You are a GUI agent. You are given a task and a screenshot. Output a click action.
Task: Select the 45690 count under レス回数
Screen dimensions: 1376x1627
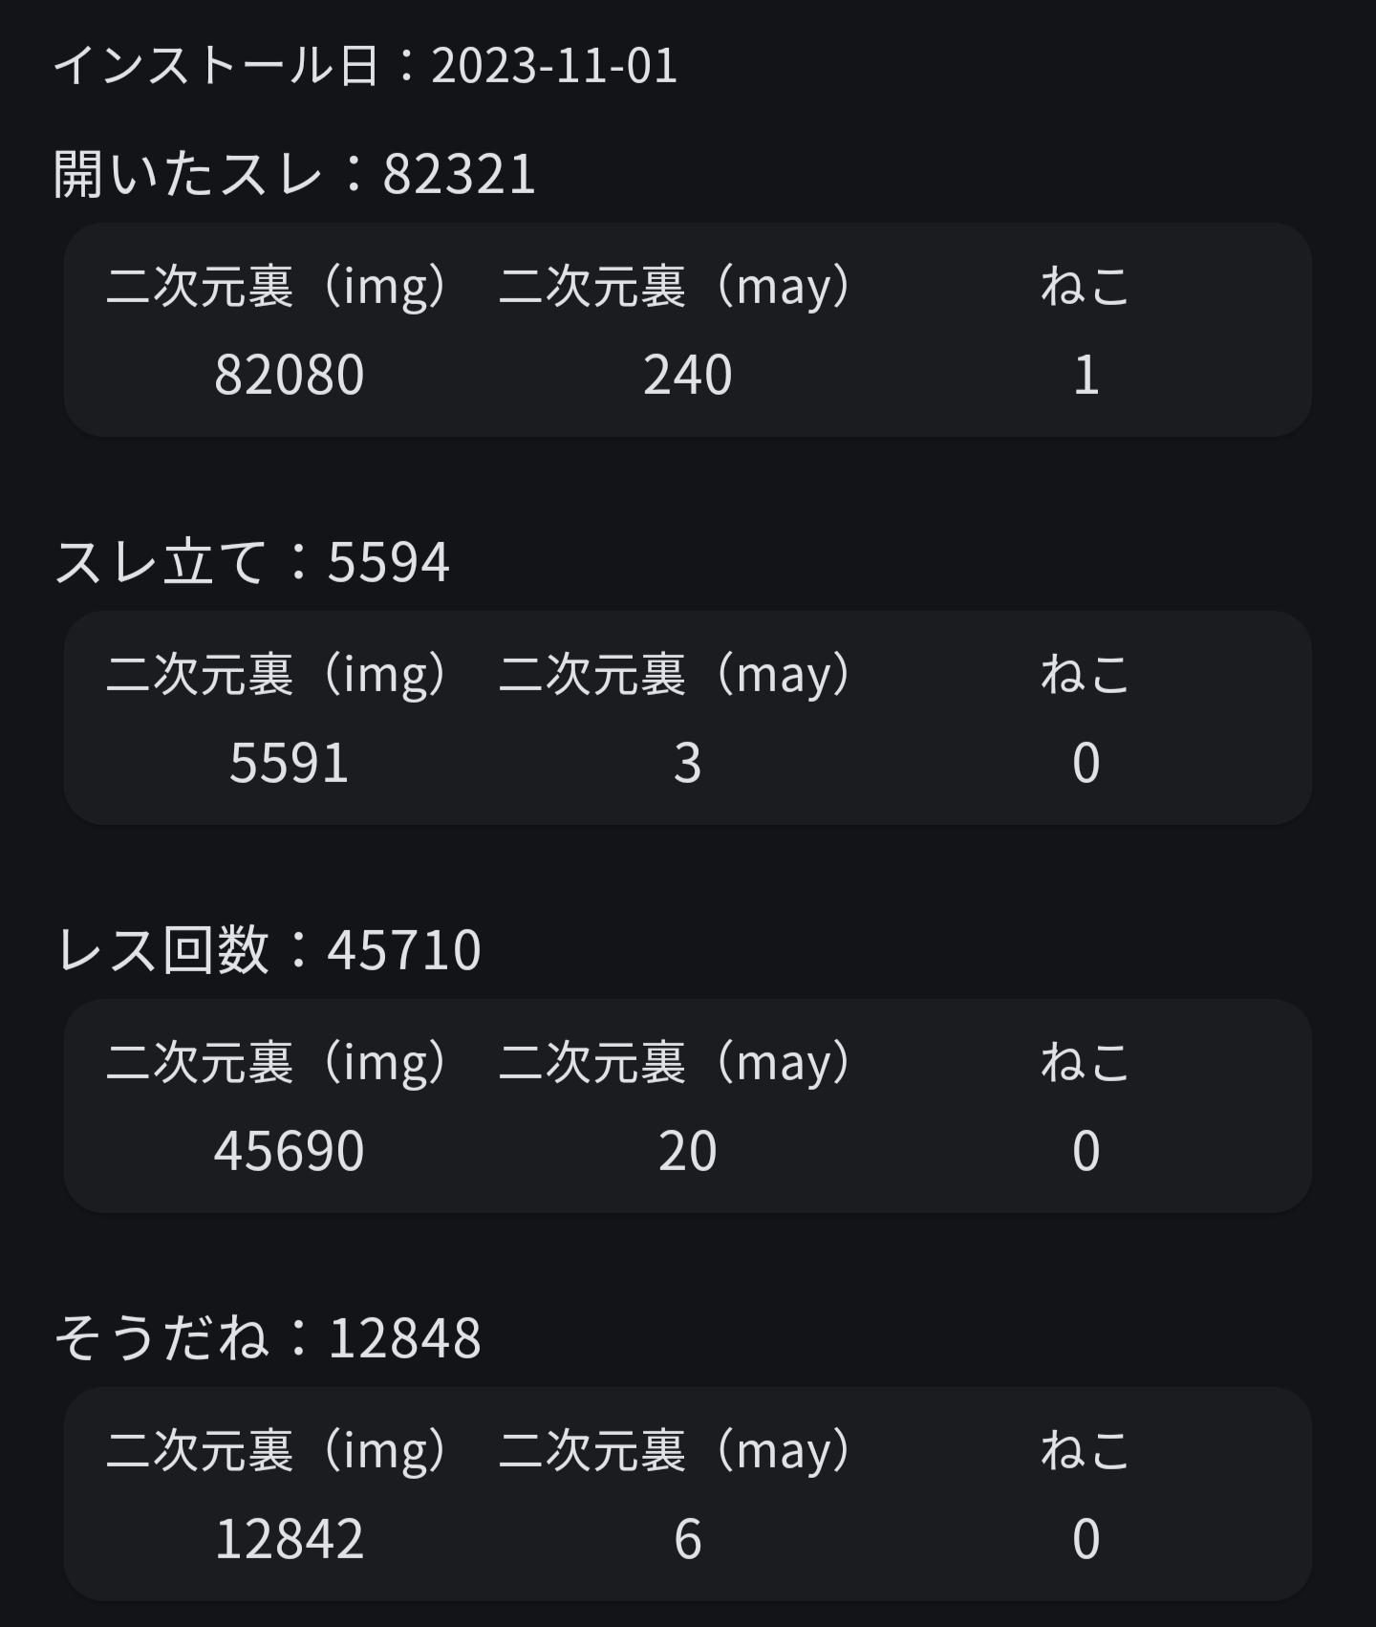[289, 1150]
